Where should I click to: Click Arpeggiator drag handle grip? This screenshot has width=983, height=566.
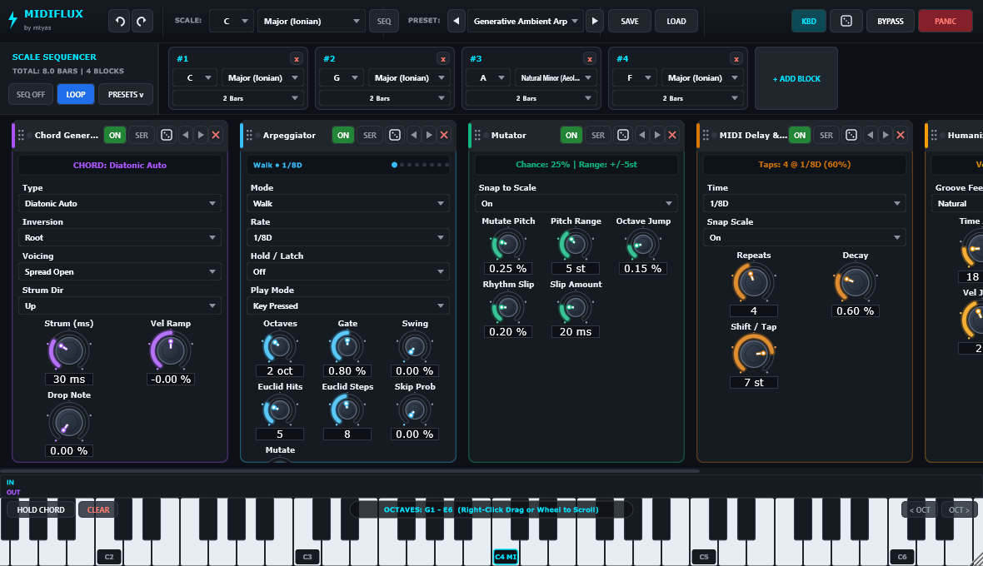(250, 135)
